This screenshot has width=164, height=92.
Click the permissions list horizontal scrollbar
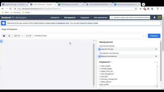[128, 86]
